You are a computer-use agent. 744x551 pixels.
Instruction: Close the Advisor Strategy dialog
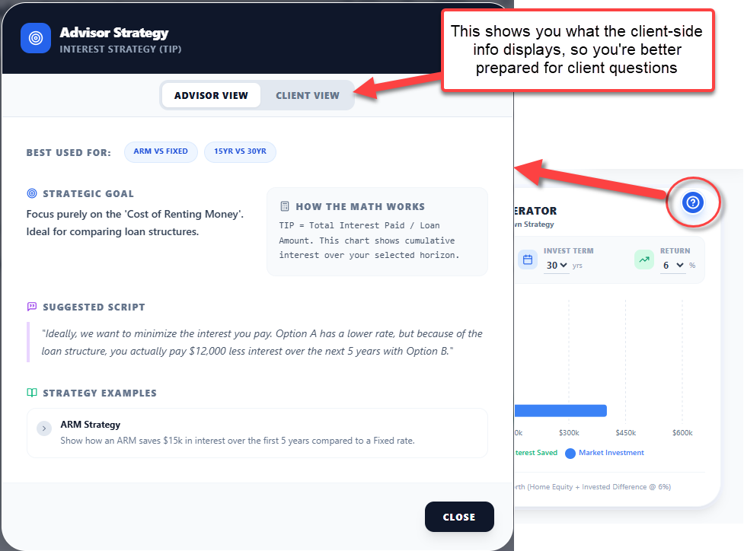[459, 517]
